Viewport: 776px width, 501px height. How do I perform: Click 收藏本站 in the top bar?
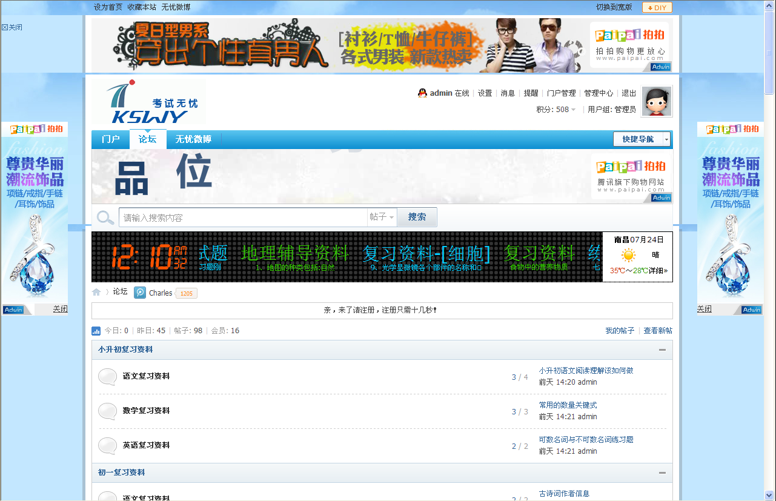coord(142,7)
